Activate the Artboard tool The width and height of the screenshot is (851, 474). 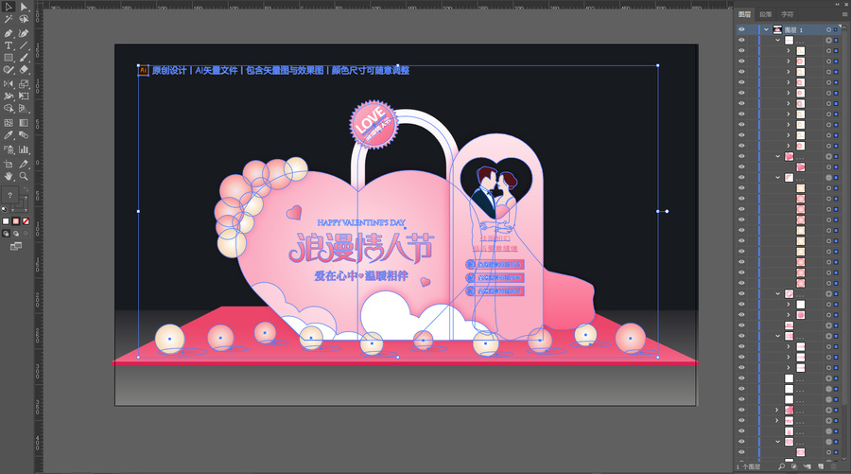click(9, 164)
